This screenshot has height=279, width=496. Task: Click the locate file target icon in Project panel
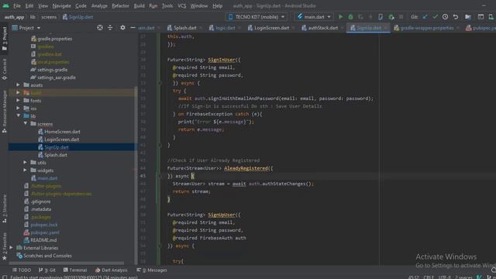click(100, 28)
